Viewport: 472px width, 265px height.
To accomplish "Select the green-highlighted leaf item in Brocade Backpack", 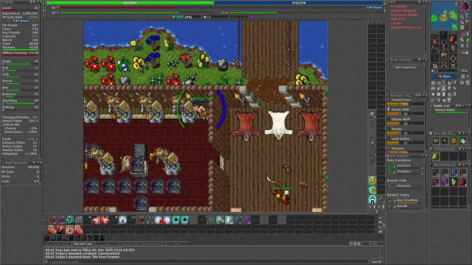I will click(454, 141).
